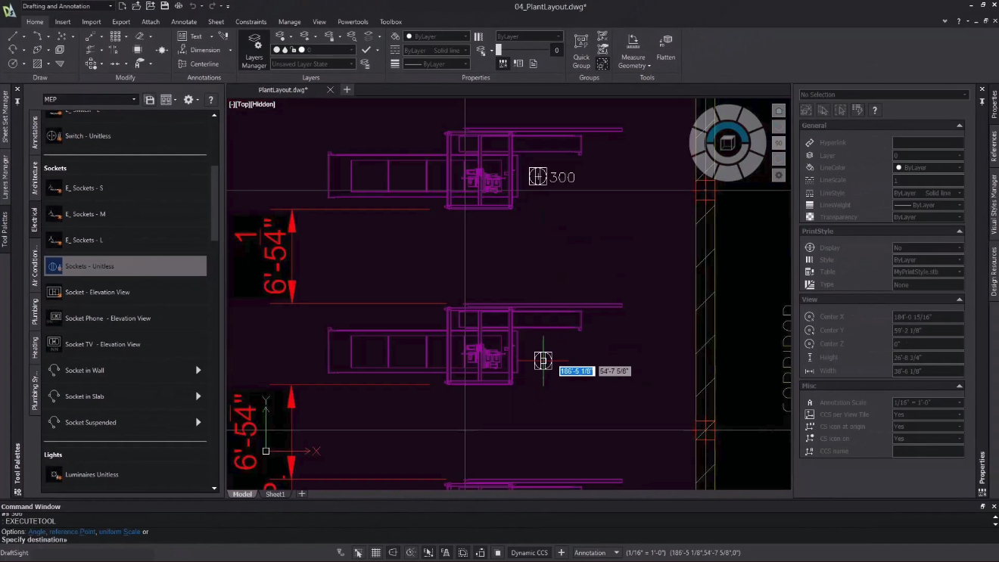This screenshot has height=562, width=999.
Task: Open the tool palette settings gear
Action: 188,100
